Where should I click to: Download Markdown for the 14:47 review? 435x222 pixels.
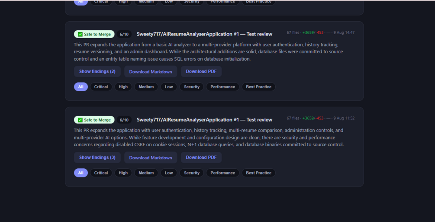pos(151,71)
